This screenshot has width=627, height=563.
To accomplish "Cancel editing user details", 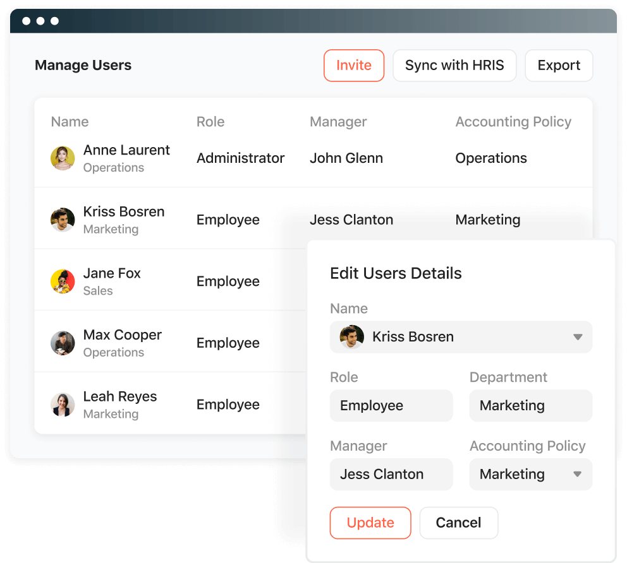I will point(459,523).
